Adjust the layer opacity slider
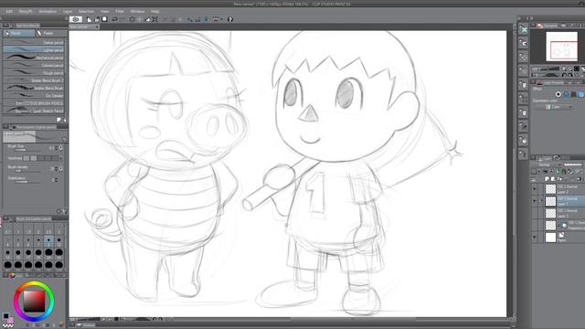The height and width of the screenshot is (329, 585). (573, 164)
